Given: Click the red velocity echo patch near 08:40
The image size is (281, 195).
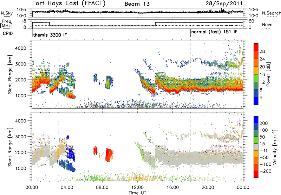Looking at the screenshot, I should pyautogui.click(x=109, y=155).
